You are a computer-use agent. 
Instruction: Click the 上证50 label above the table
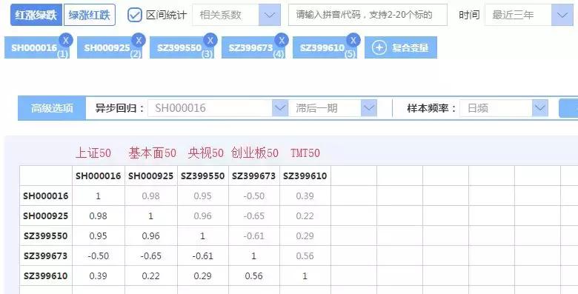point(93,153)
